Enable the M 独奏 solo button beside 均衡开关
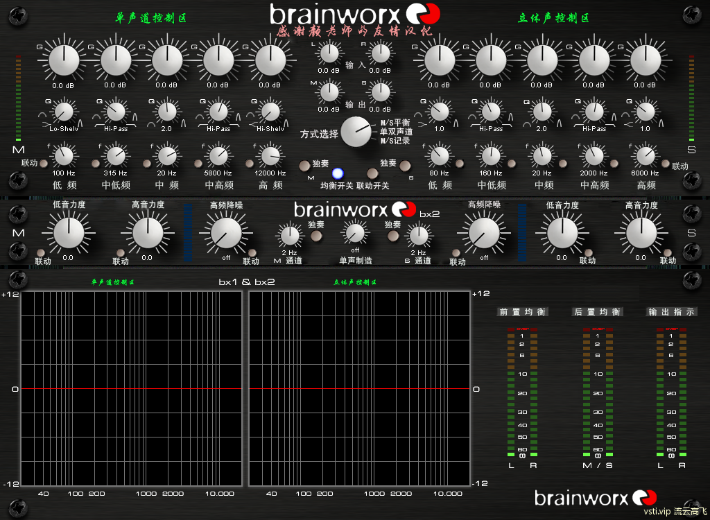710x520 pixels. pos(305,166)
